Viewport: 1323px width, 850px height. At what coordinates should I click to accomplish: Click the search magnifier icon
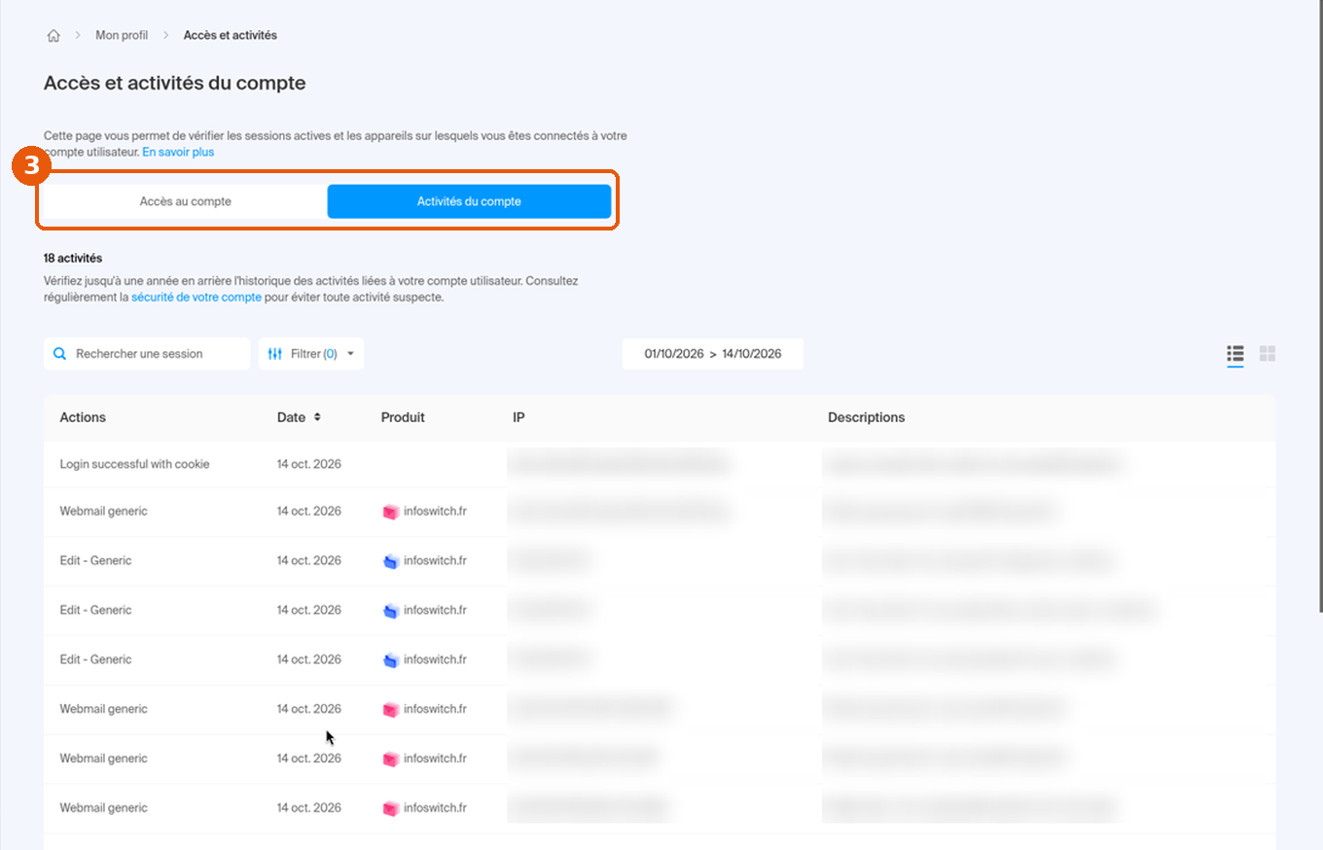point(59,354)
